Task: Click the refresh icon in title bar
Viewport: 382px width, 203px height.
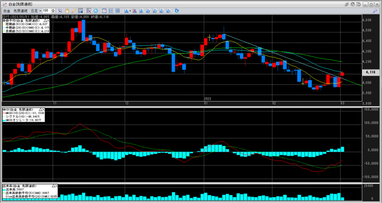Action: tap(353, 4)
